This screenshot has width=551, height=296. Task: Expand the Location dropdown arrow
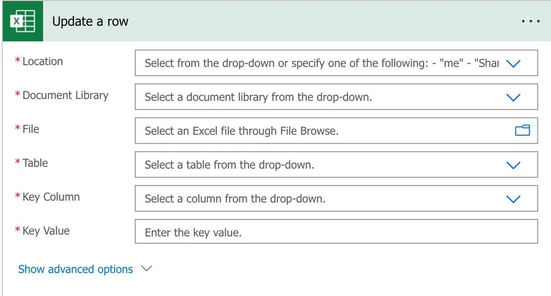point(513,63)
